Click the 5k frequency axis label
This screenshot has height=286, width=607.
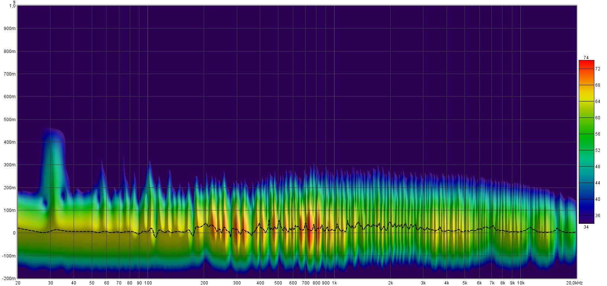465,283
